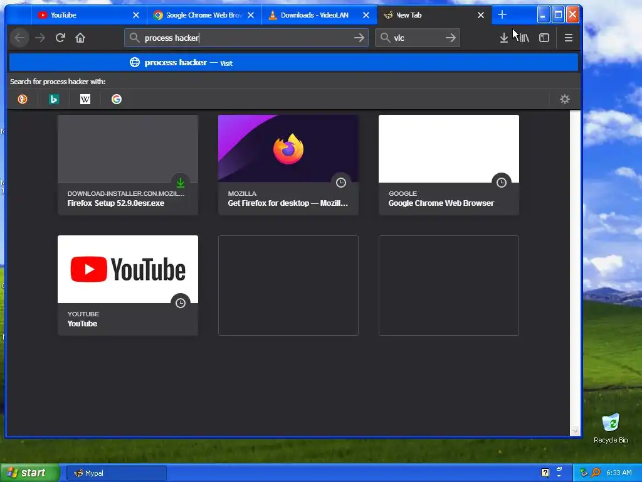Select the New Tab tab
The width and height of the screenshot is (642, 482).
(434, 15)
